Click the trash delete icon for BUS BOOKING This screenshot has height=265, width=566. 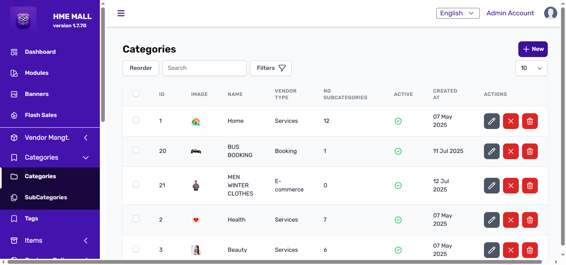pyautogui.click(x=530, y=151)
